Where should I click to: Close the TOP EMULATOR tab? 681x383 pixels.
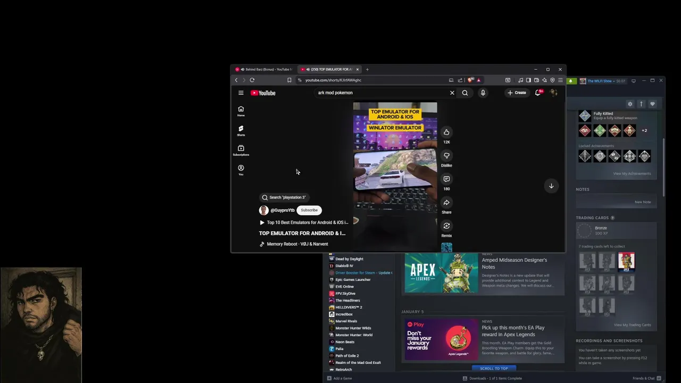pos(358,69)
